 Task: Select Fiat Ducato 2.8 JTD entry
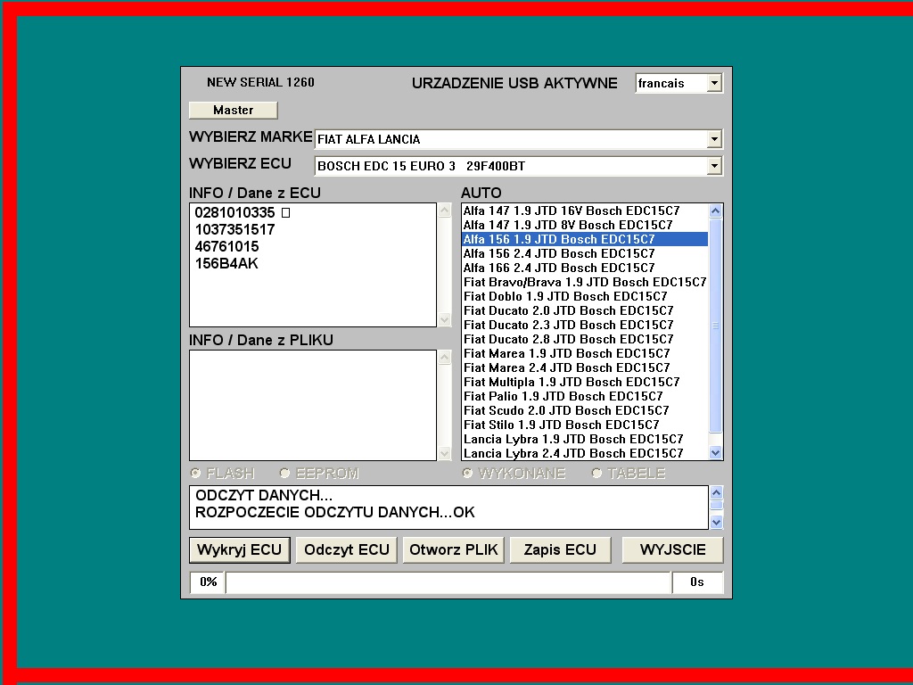pyautogui.click(x=585, y=339)
